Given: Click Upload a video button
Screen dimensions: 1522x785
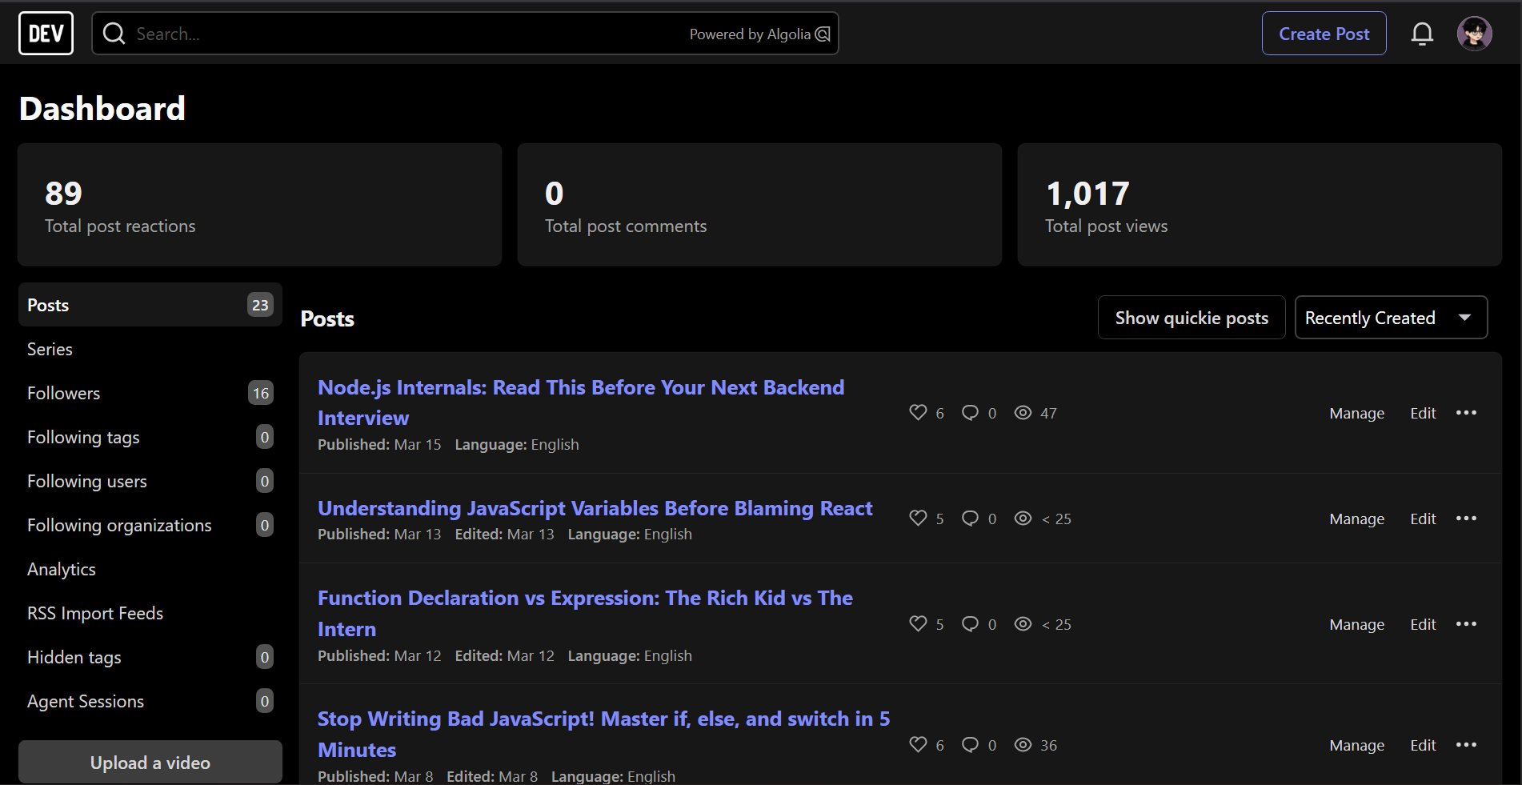Looking at the screenshot, I should coord(150,762).
